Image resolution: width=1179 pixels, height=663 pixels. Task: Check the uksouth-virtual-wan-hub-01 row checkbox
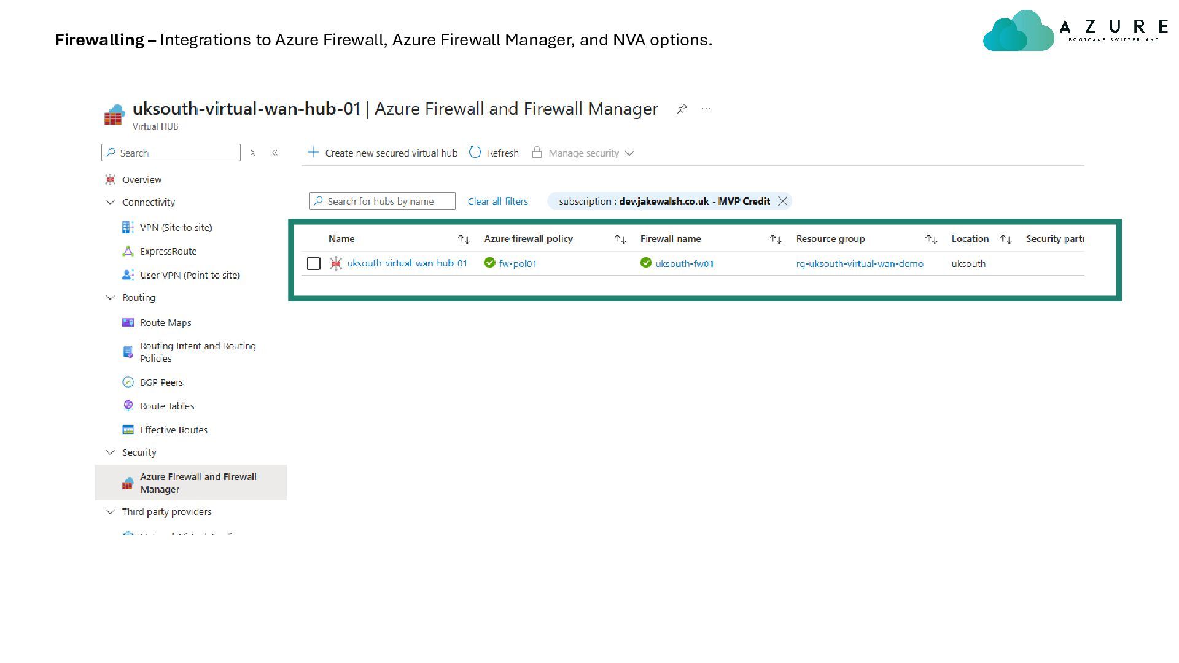(314, 263)
